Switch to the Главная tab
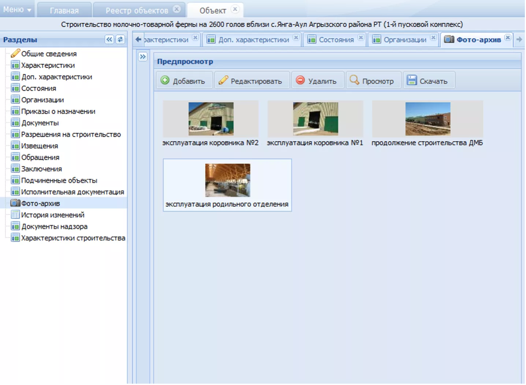This screenshot has height=385, width=526. pos(64,11)
